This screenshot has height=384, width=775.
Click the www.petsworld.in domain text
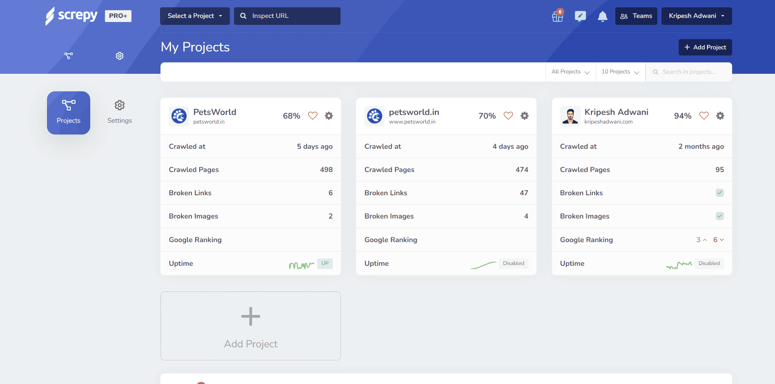click(x=412, y=122)
